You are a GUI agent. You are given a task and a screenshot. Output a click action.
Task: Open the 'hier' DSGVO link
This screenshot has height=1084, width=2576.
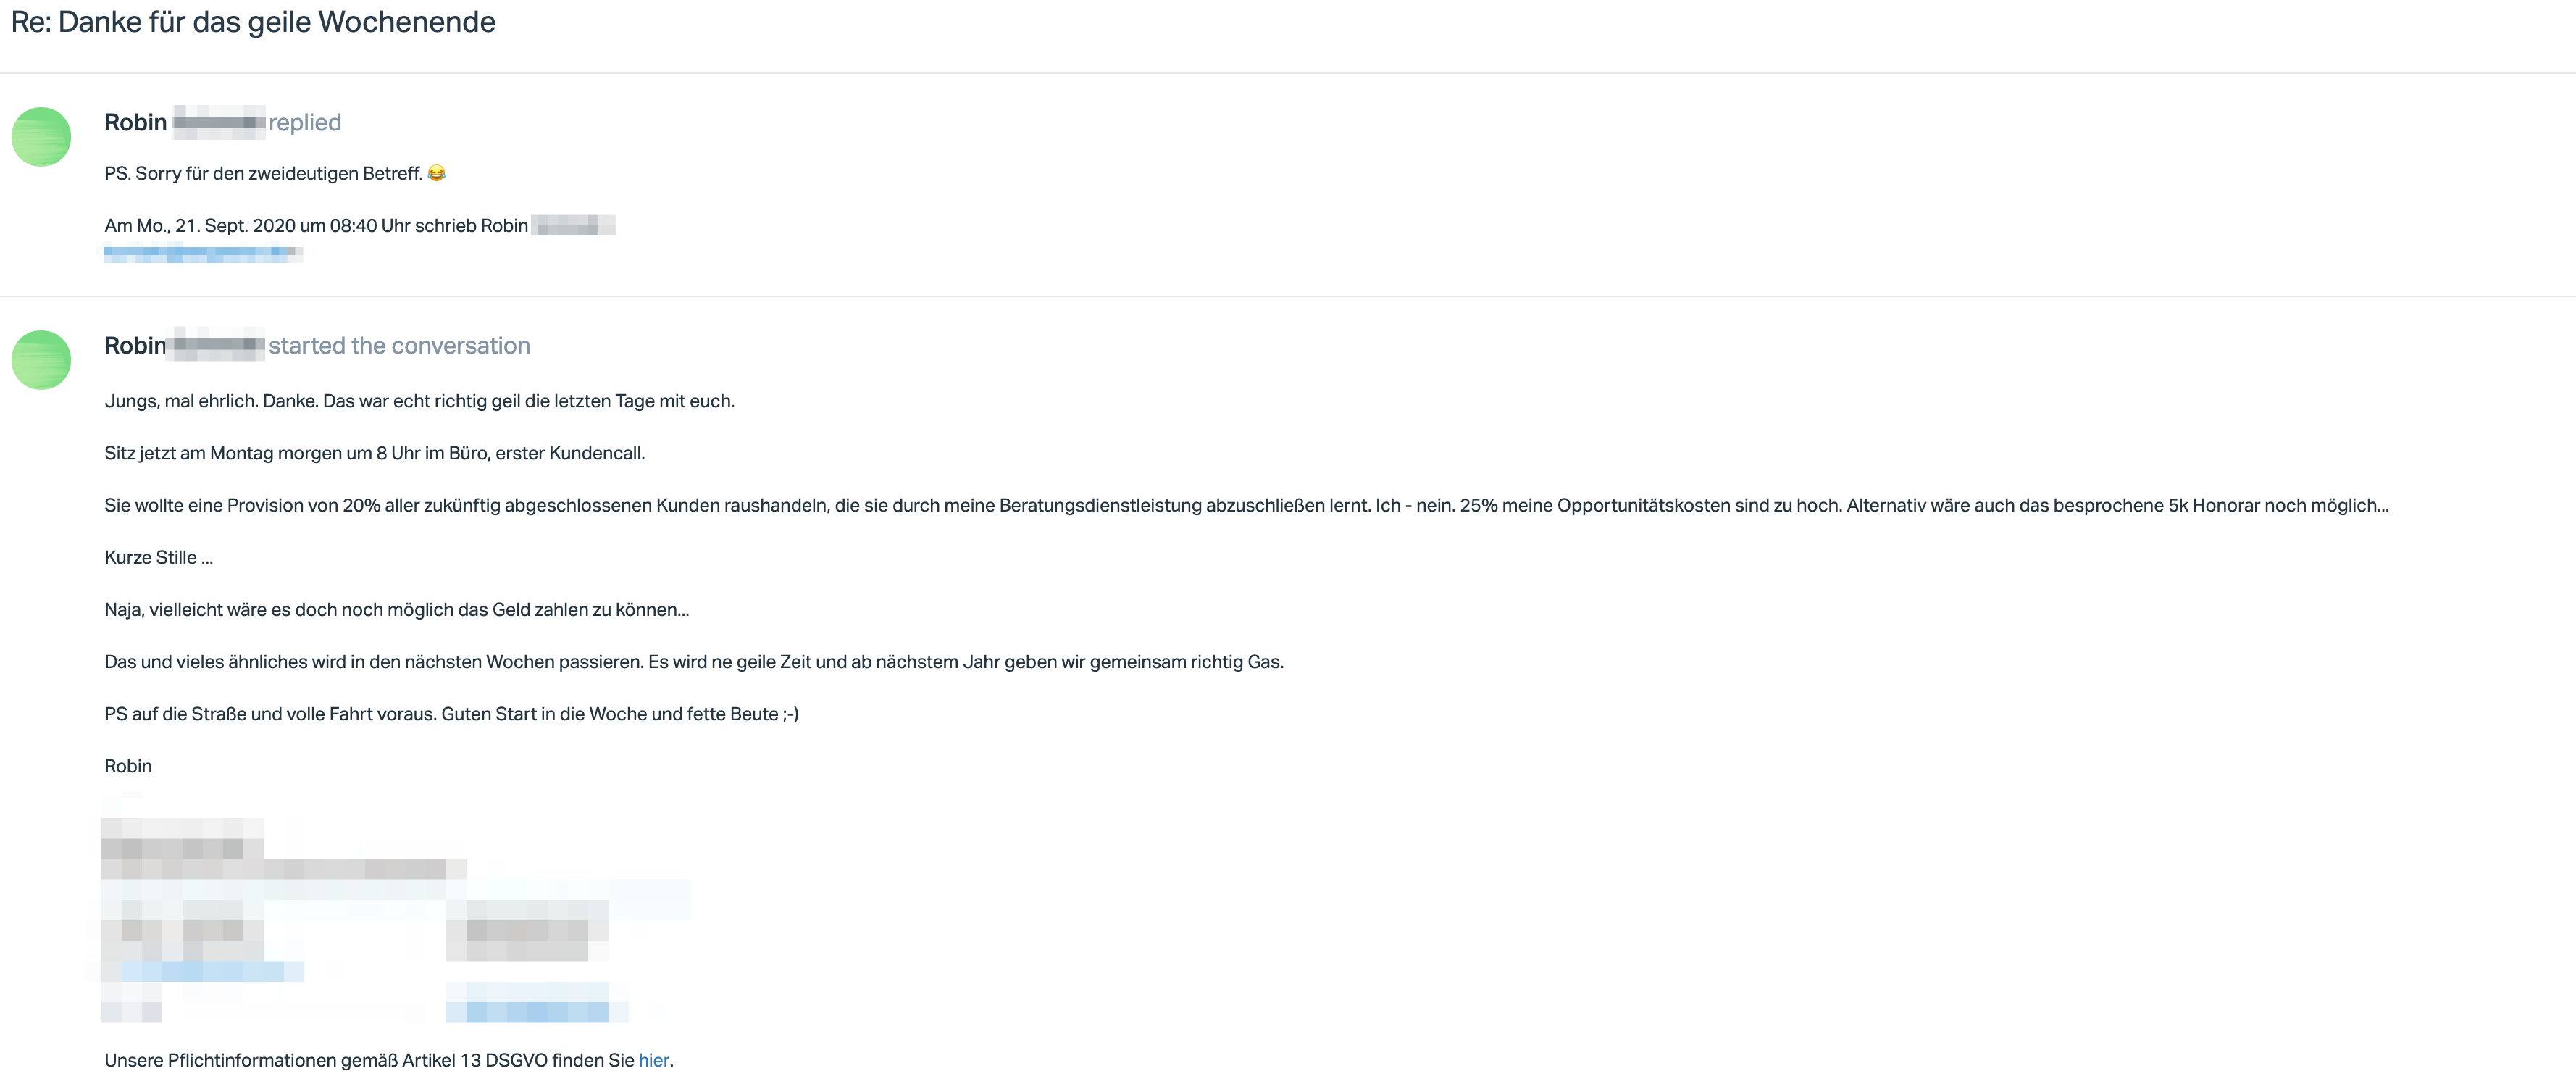click(x=654, y=1060)
